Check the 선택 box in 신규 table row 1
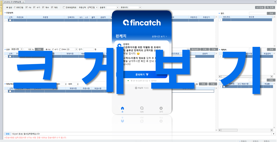Viewport: 277px width, 142px height. coord(10,56)
